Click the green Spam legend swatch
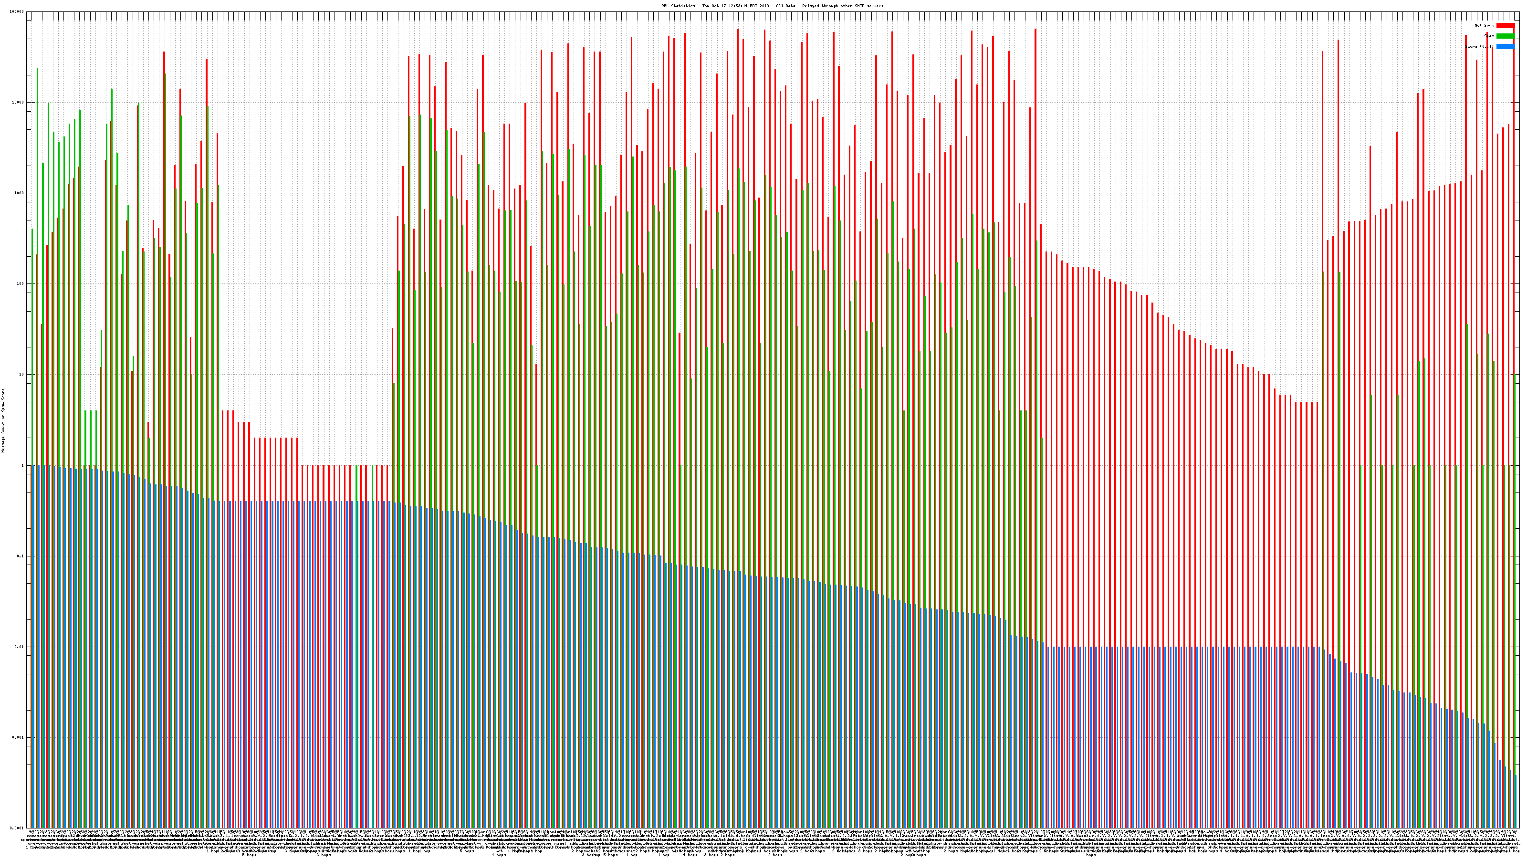 [1505, 36]
